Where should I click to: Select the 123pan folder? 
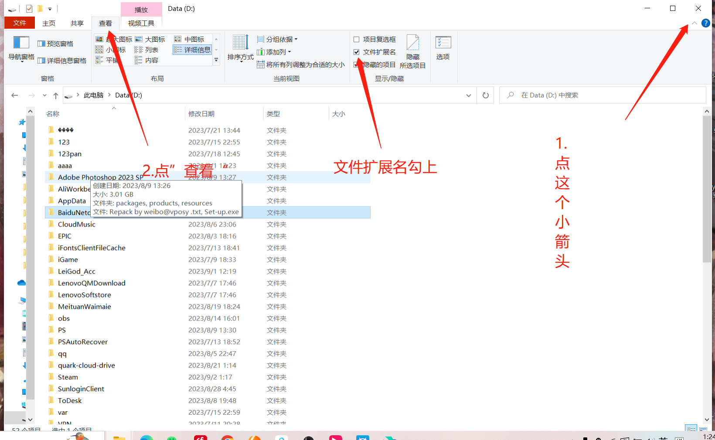[70, 154]
